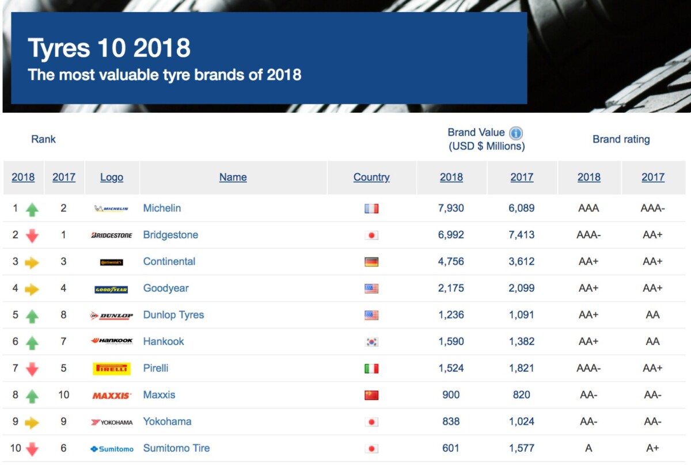
Task: Click the Brand Value info icon
Action: pos(516,133)
